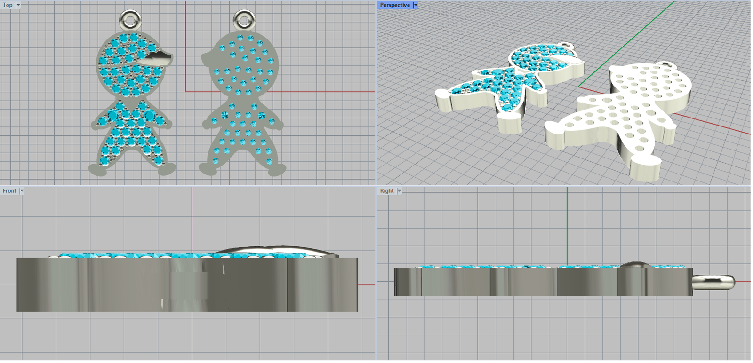
Task: Click the right pendant's bail ring in Top view
Action: pyautogui.click(x=244, y=20)
